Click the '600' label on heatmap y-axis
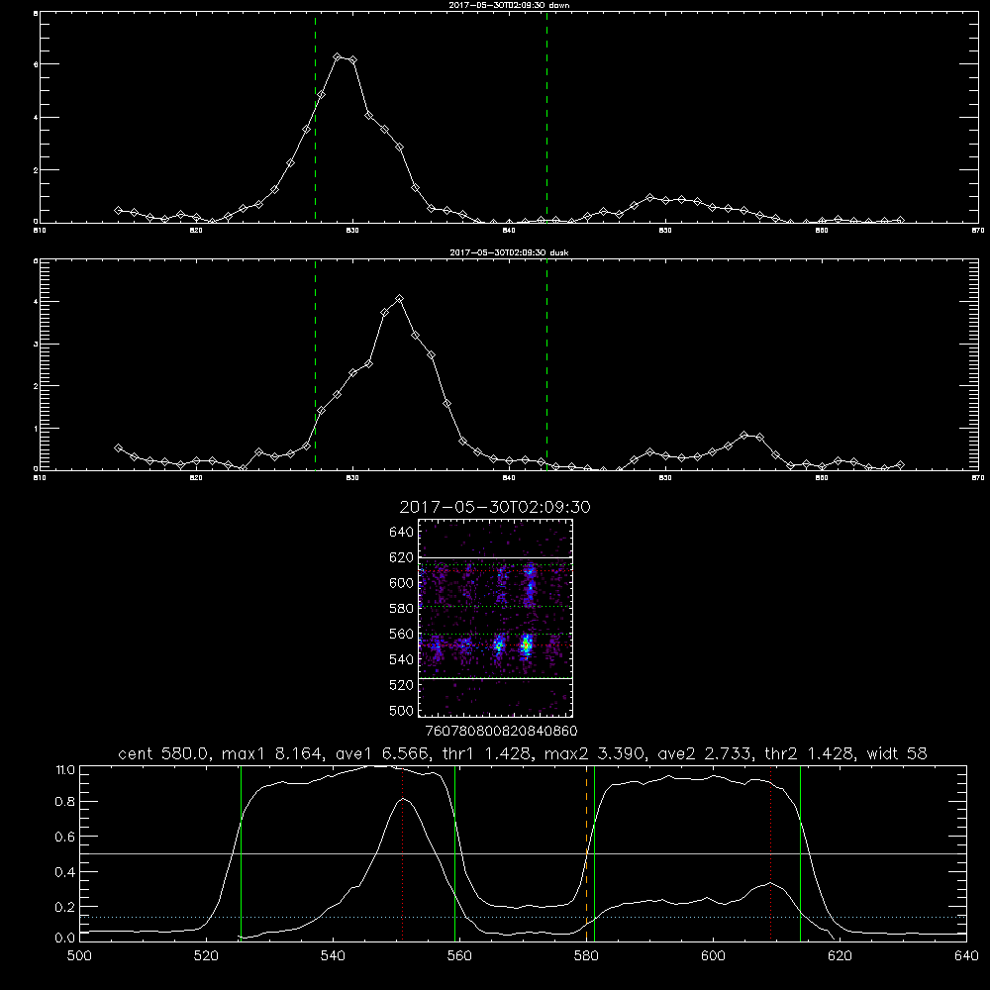Viewport: 990px width, 990px height. pyautogui.click(x=402, y=583)
